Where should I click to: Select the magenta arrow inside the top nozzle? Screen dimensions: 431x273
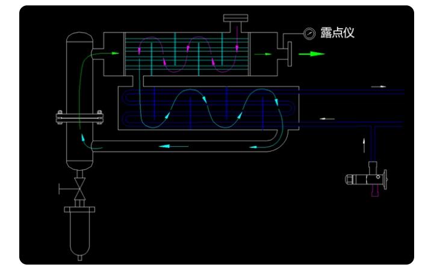[236, 31]
